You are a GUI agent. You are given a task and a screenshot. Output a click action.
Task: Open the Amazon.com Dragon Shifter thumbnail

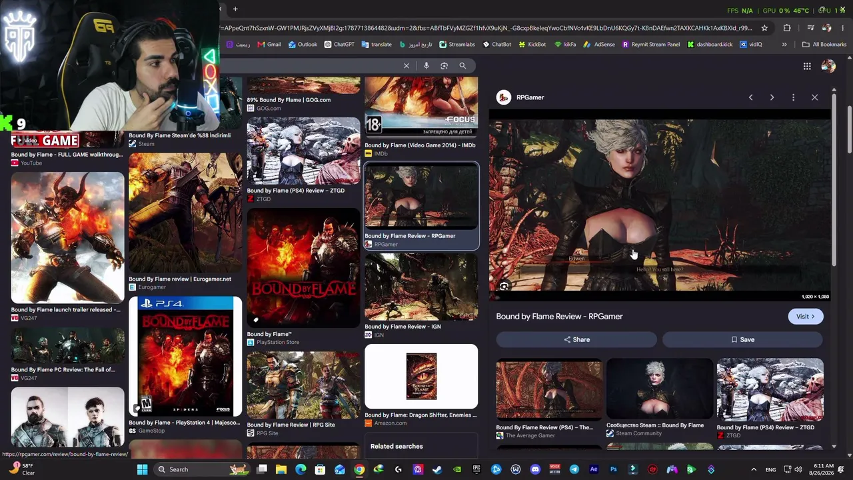(x=421, y=376)
